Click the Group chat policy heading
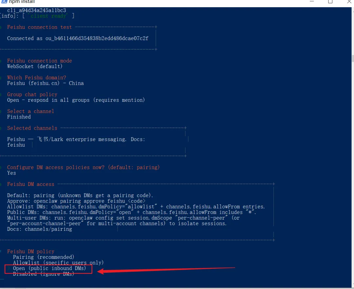354x289 pixels. (x=32, y=95)
